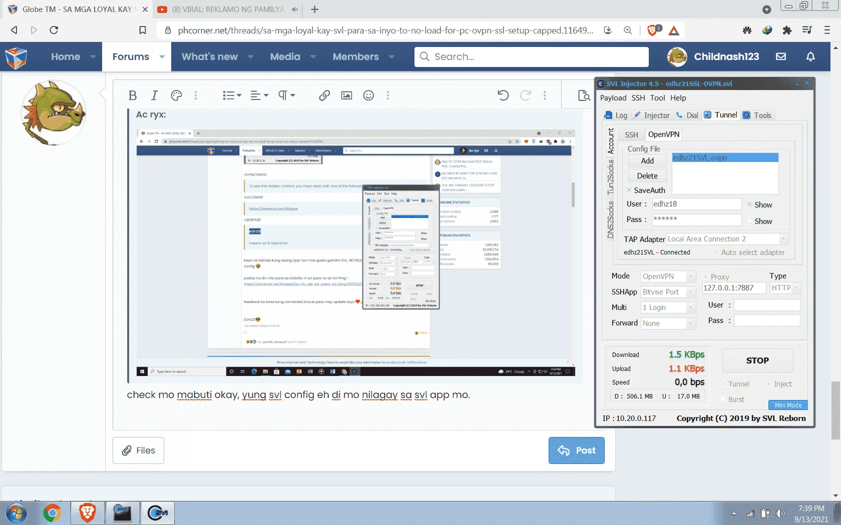841x525 pixels.
Task: Open the volume control in system tray
Action: [x=780, y=513]
